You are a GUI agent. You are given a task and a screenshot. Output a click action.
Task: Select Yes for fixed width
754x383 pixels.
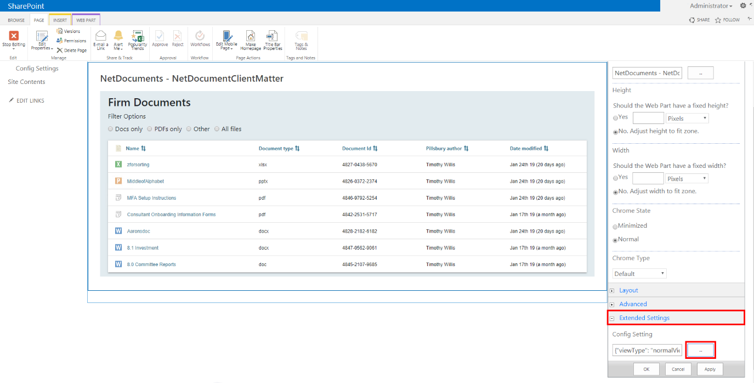(x=615, y=178)
